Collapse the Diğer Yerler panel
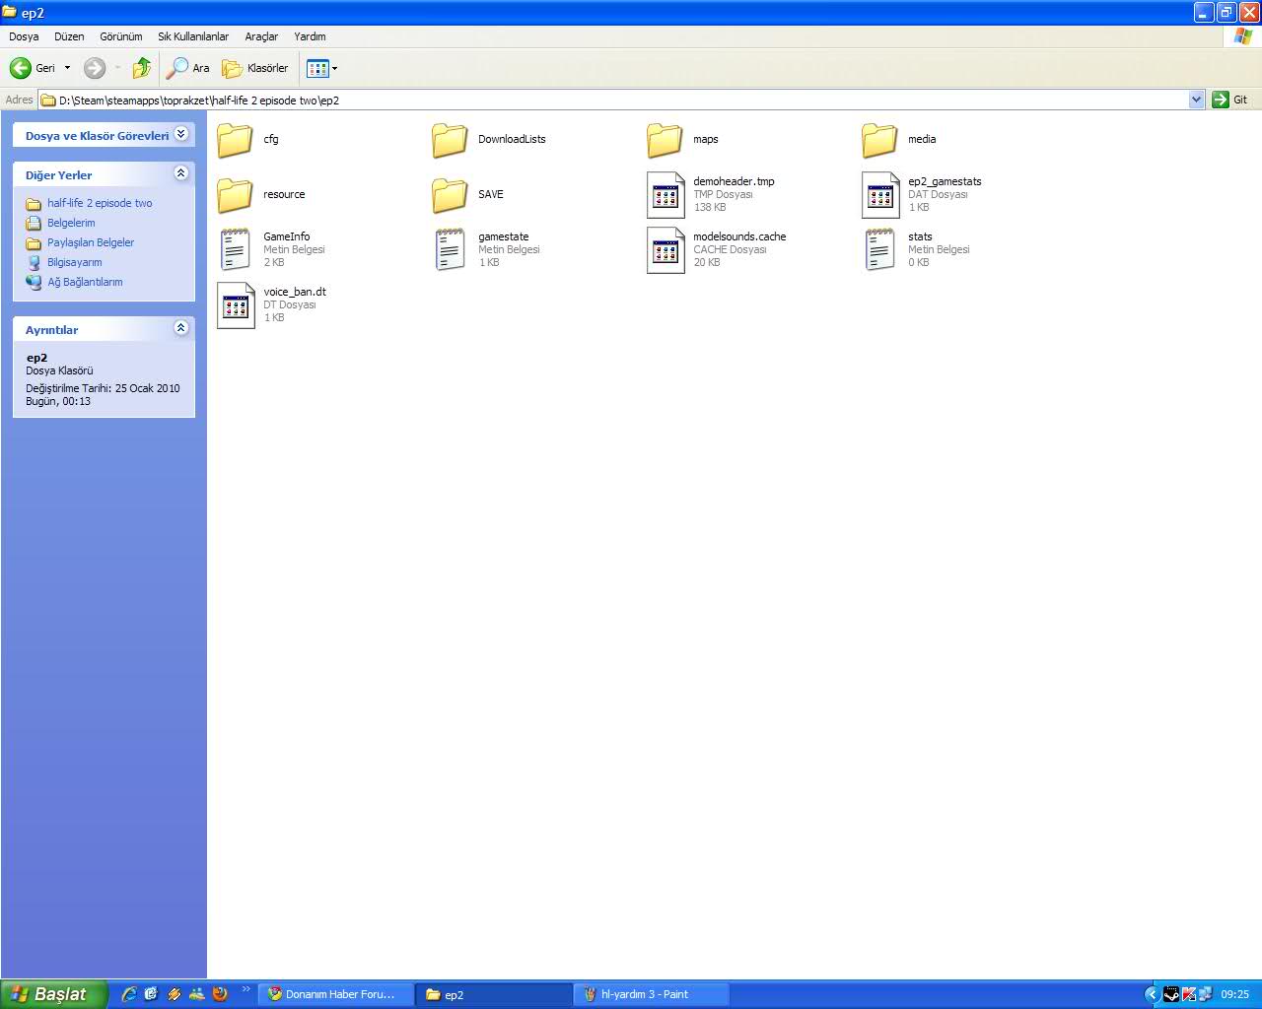Screen dimensions: 1262x1009 tap(181, 173)
